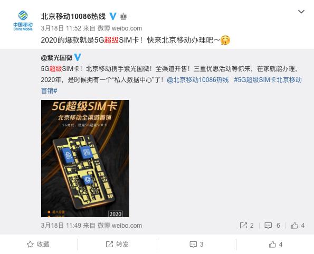Open the China Mobile avatar profile
Screen dimensions: 314x254
click(x=23, y=21)
